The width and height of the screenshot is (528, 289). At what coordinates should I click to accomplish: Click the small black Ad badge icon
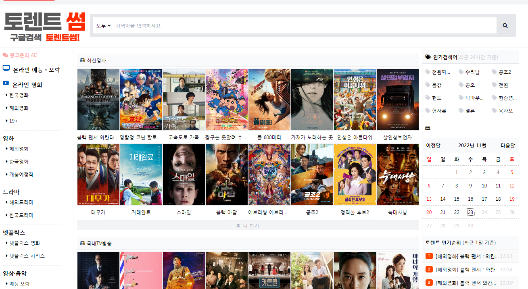pyautogui.click(x=428, y=128)
